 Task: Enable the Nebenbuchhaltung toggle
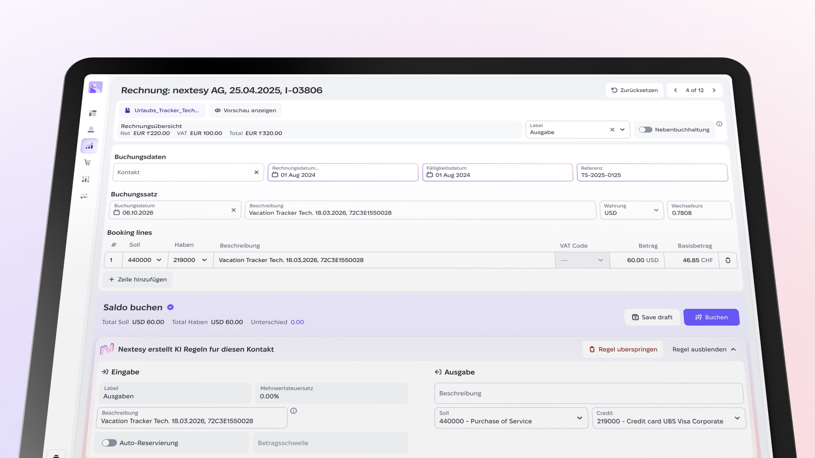[x=645, y=129]
